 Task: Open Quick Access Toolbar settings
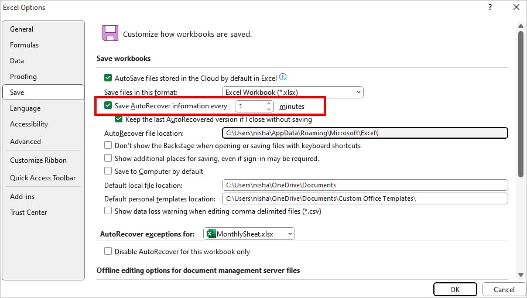(x=43, y=178)
